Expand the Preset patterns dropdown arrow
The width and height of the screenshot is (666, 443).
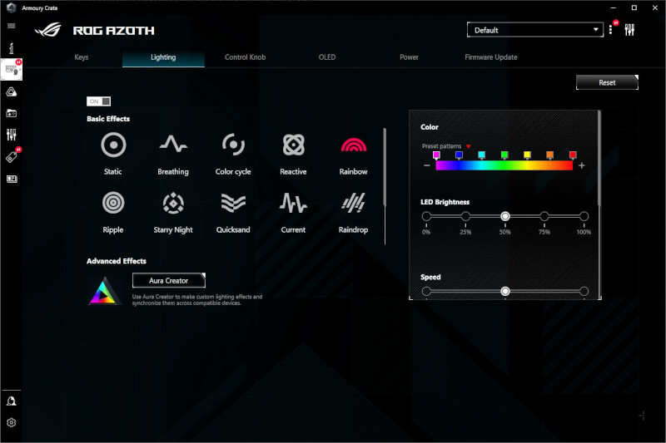tap(469, 146)
